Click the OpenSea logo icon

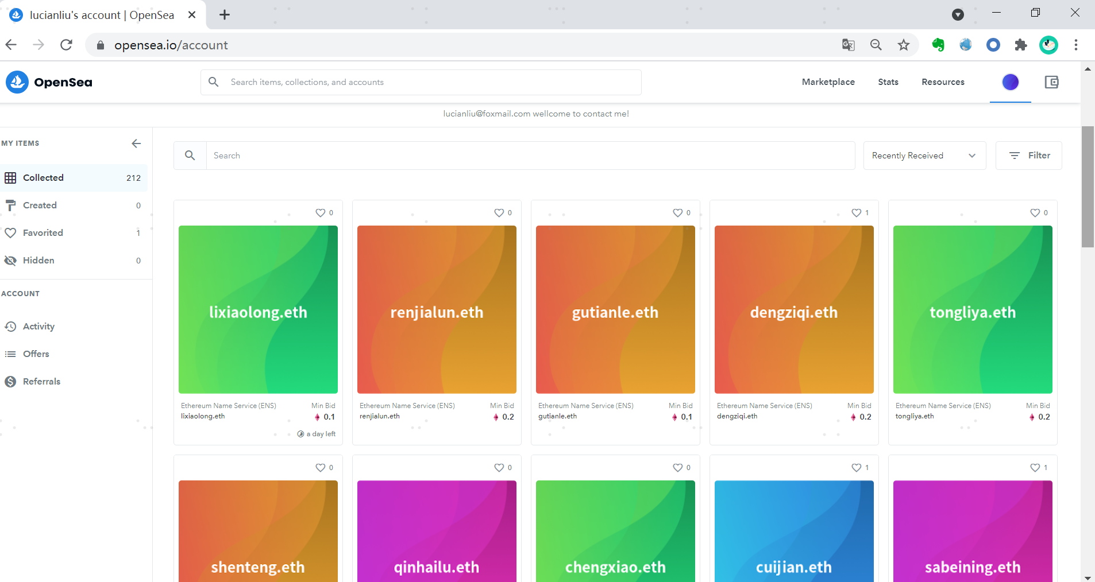(x=17, y=82)
